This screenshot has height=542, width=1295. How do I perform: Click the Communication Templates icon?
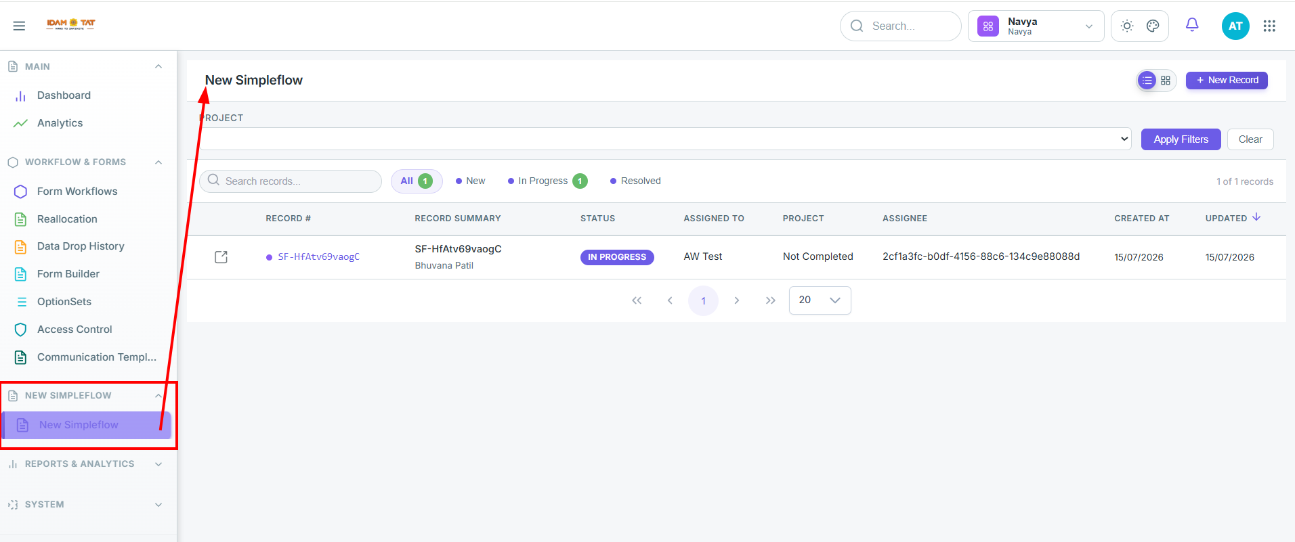(20, 357)
